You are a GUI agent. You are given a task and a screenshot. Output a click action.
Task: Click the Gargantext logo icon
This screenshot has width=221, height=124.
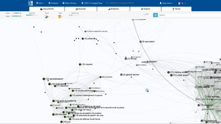coord(31,3)
